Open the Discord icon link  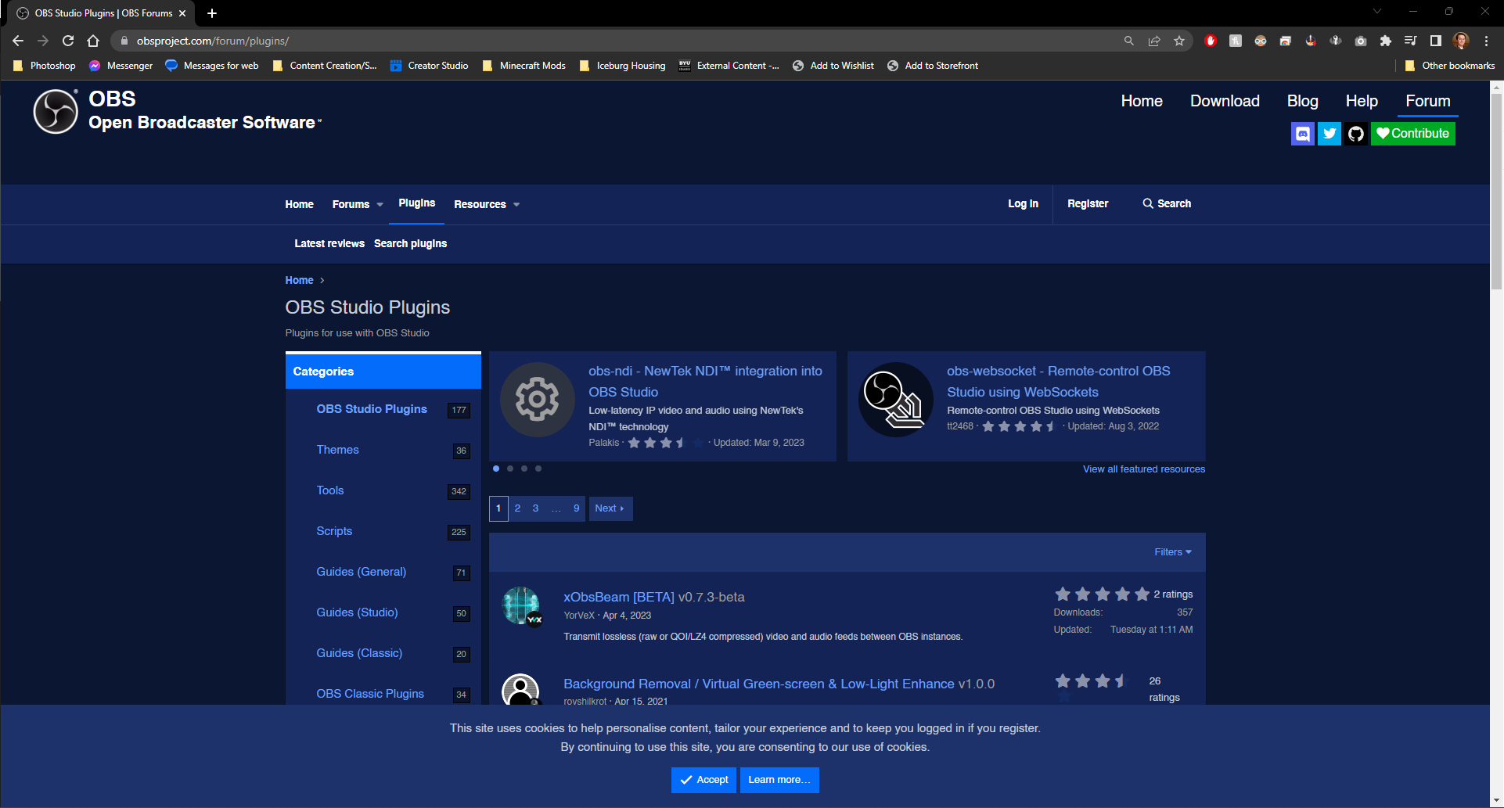click(1302, 134)
